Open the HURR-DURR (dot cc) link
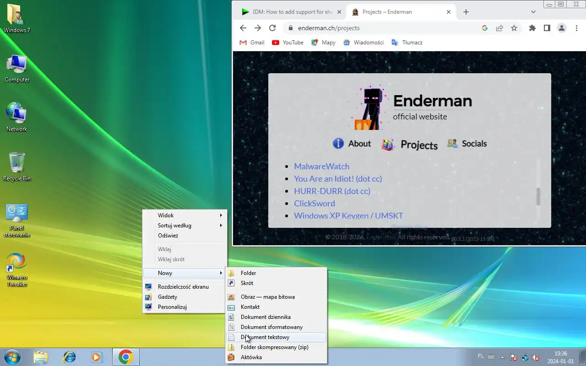The image size is (586, 366). coord(332,191)
